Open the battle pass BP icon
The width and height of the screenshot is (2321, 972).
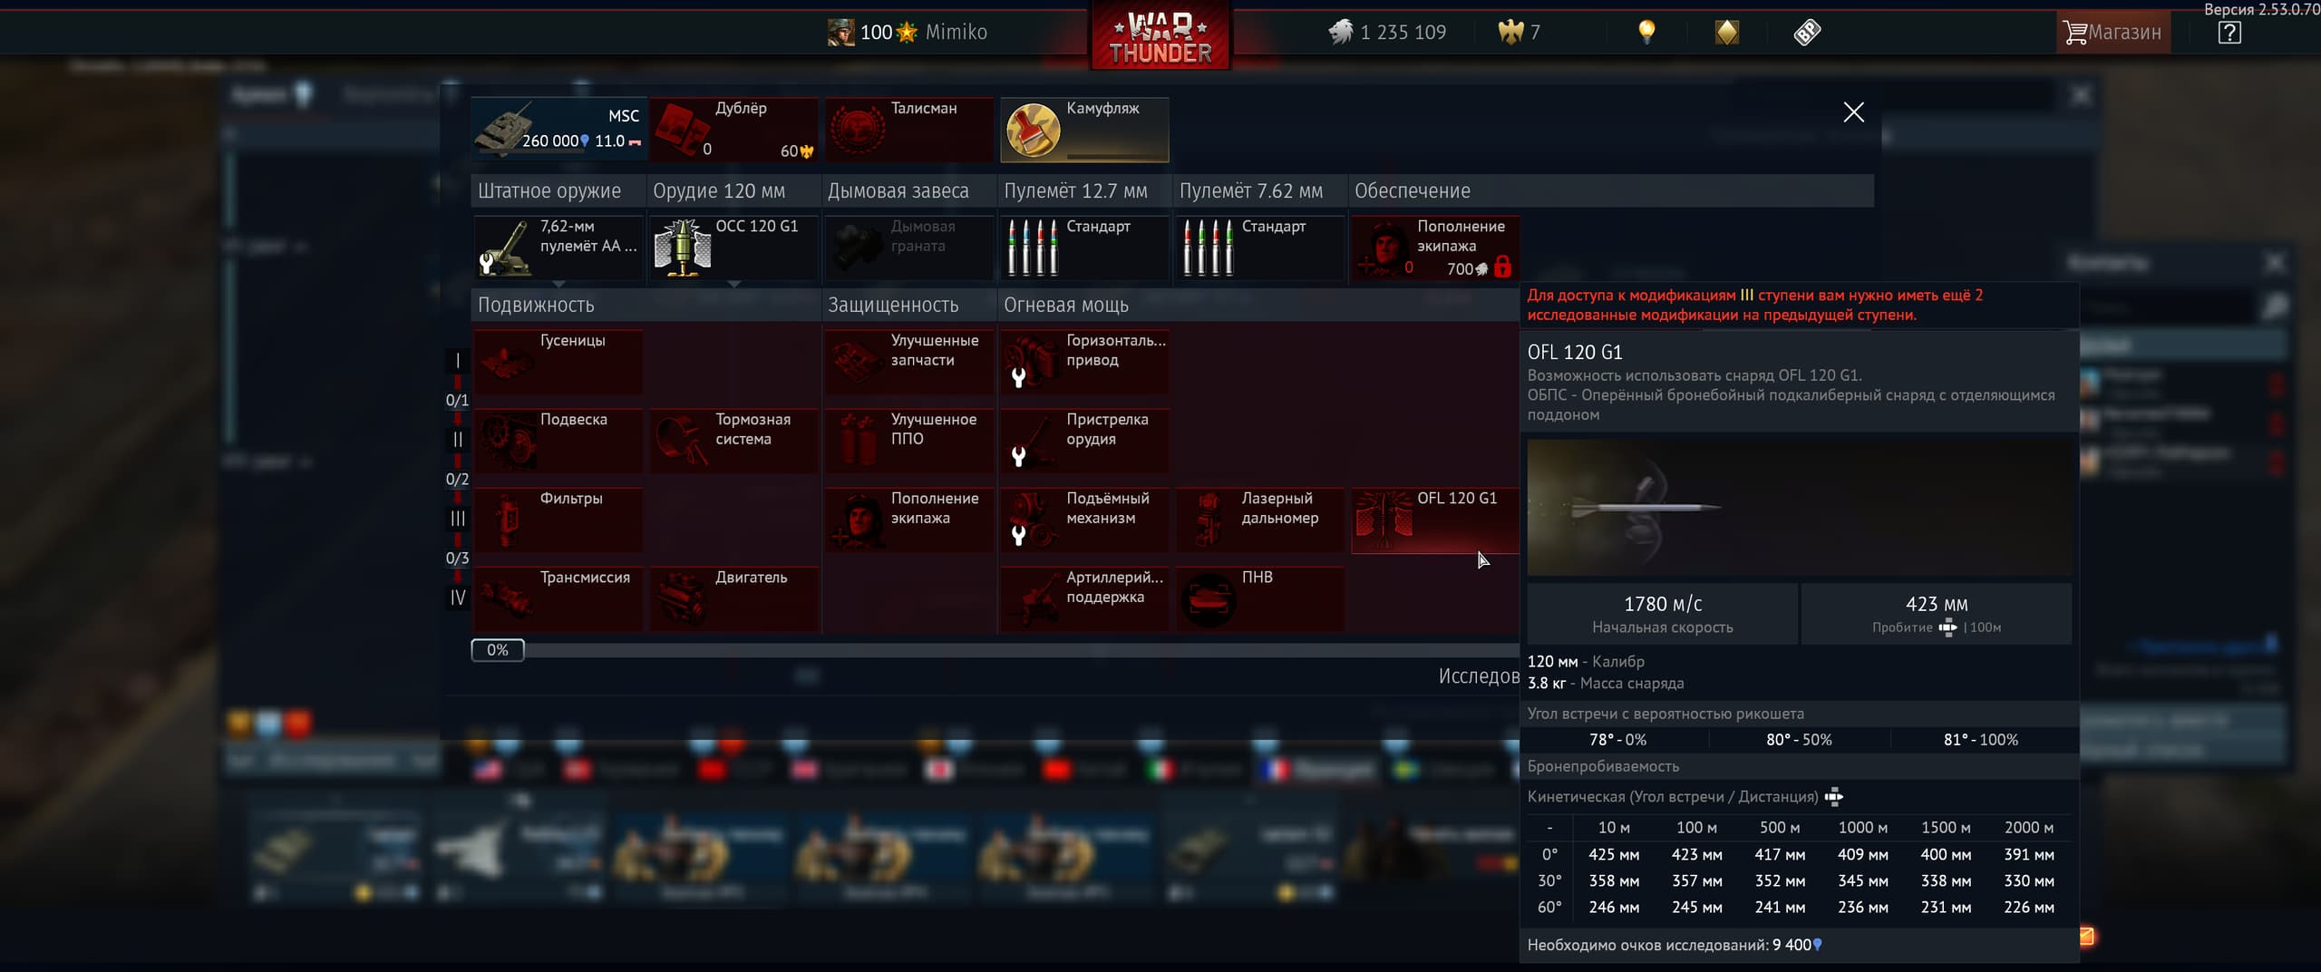[1806, 33]
